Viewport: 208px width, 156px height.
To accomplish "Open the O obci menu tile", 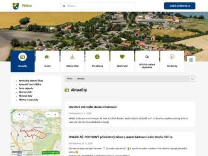I will point(47,61).
